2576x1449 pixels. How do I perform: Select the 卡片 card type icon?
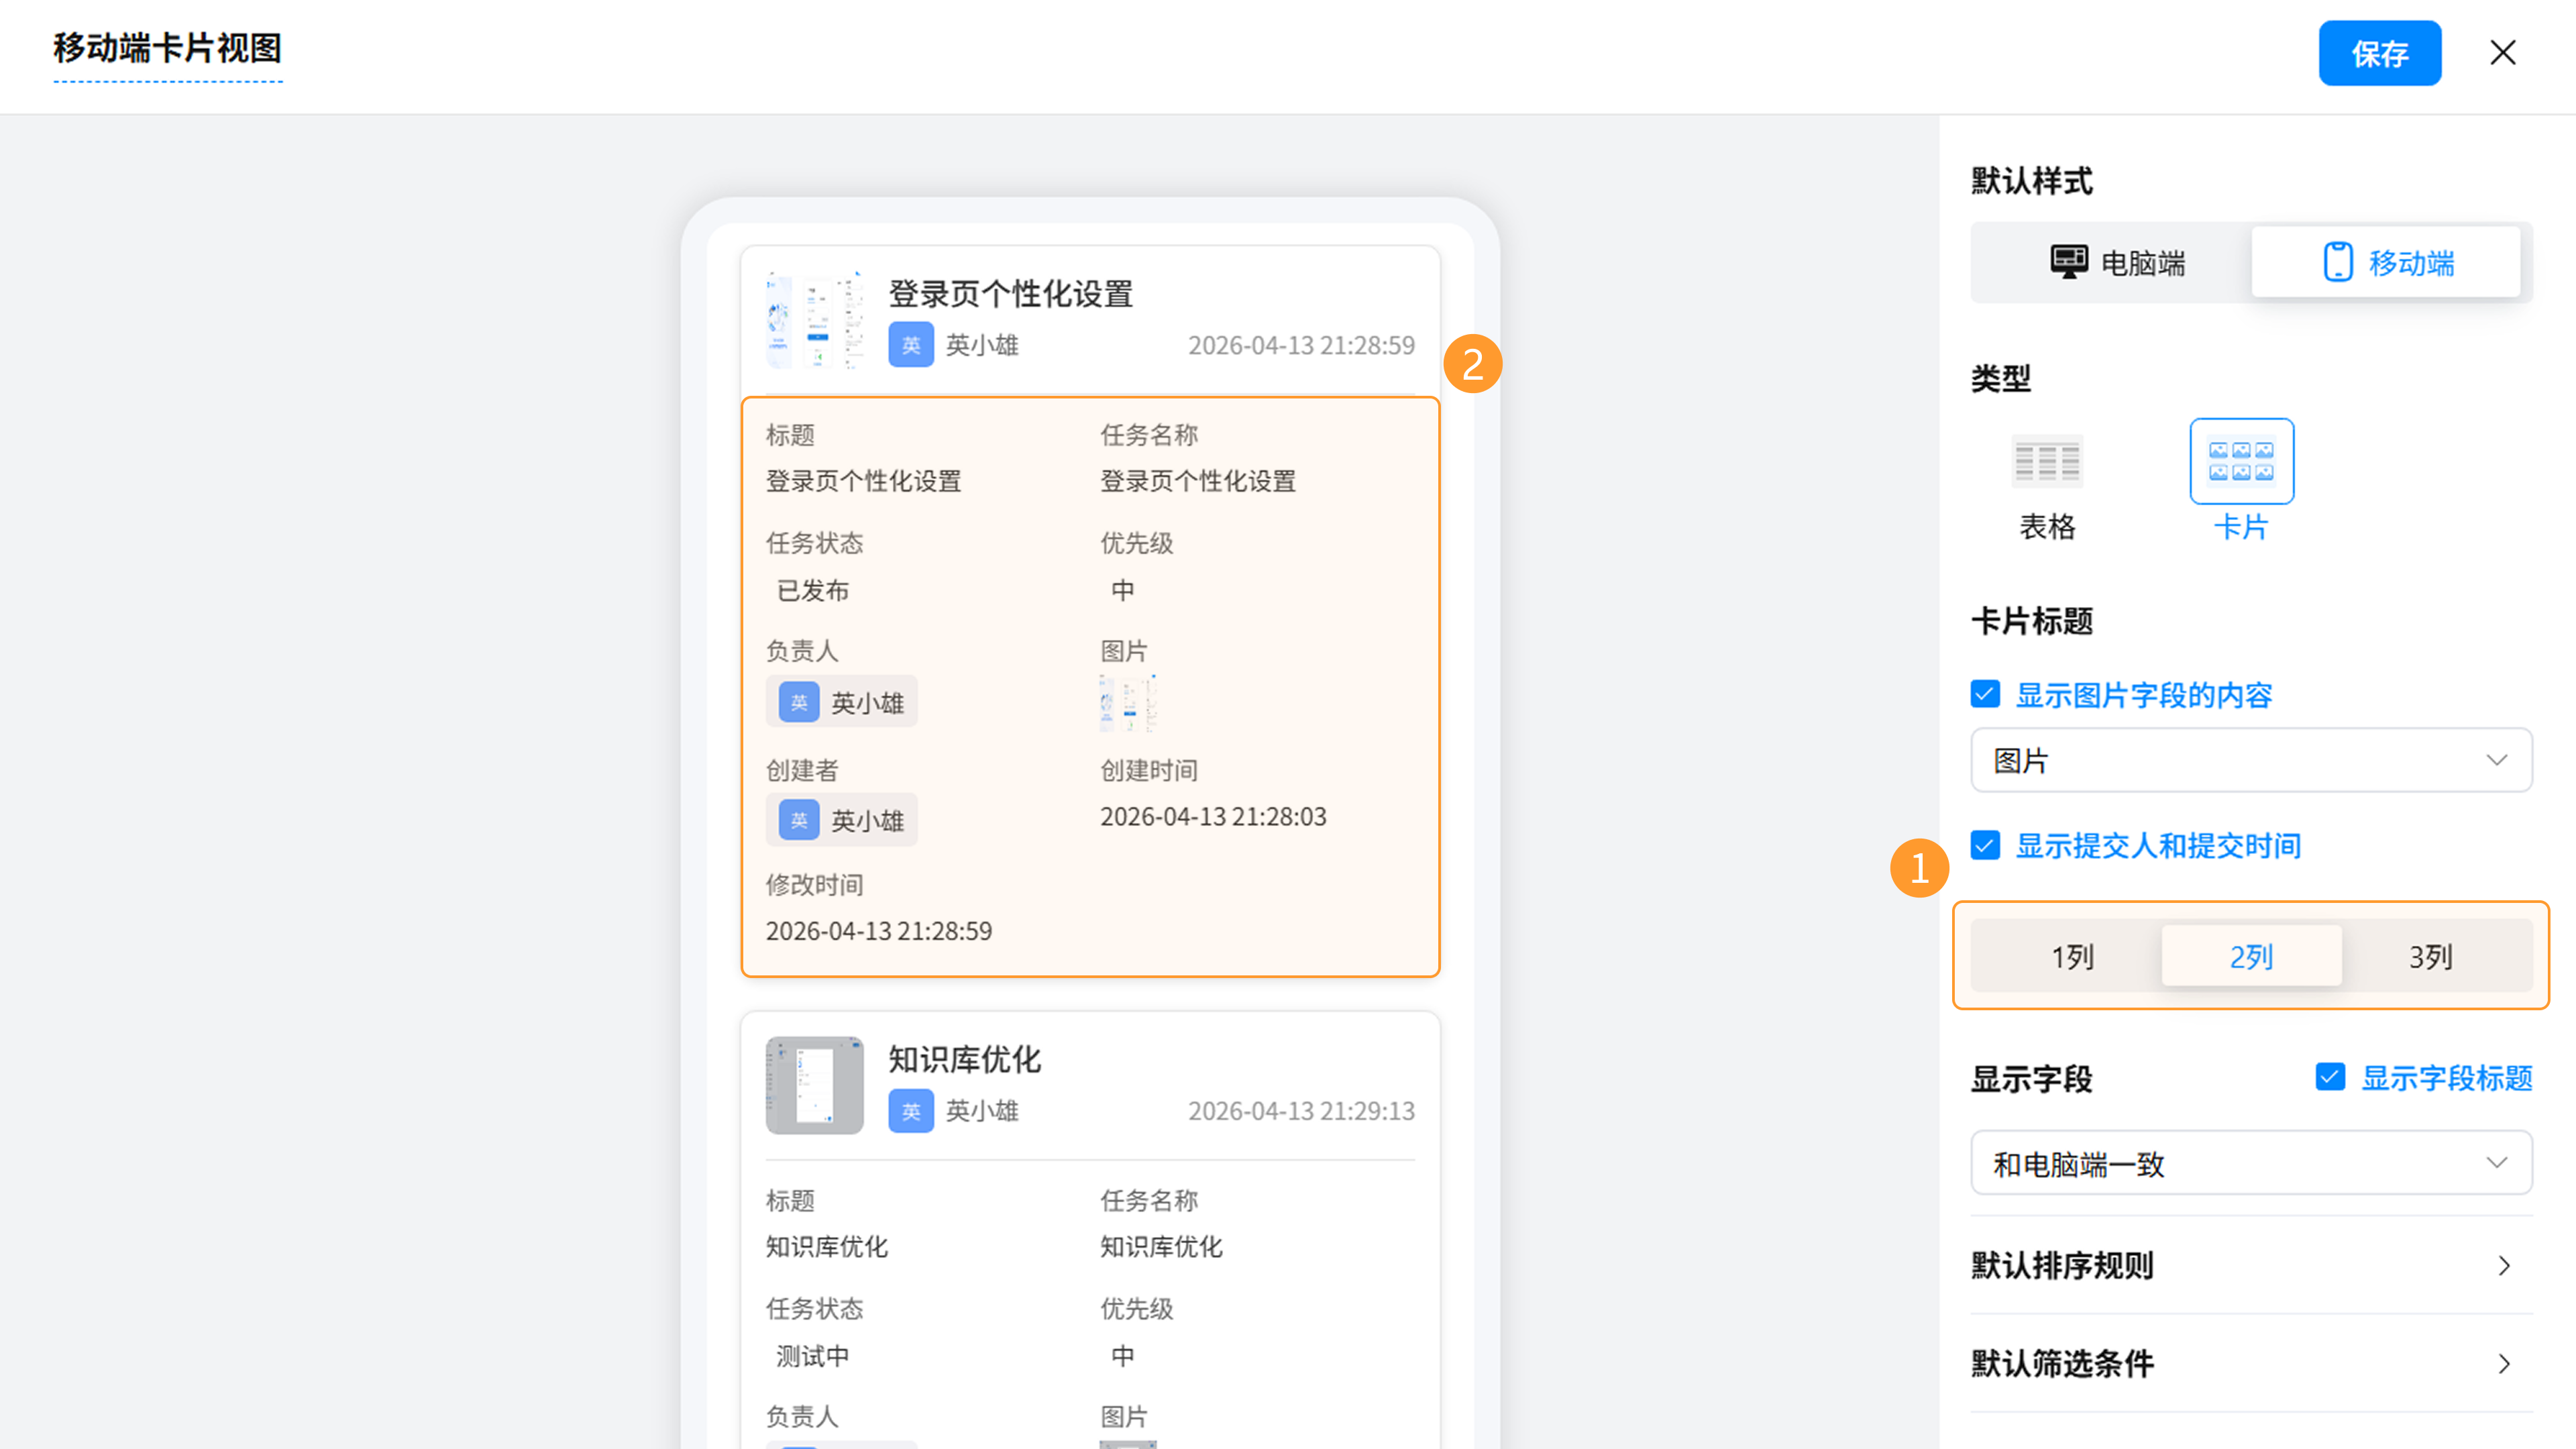(x=2241, y=461)
